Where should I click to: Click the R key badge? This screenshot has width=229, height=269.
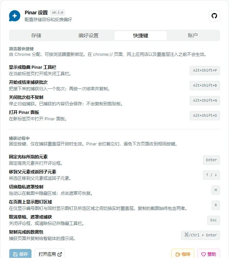pos(216,205)
